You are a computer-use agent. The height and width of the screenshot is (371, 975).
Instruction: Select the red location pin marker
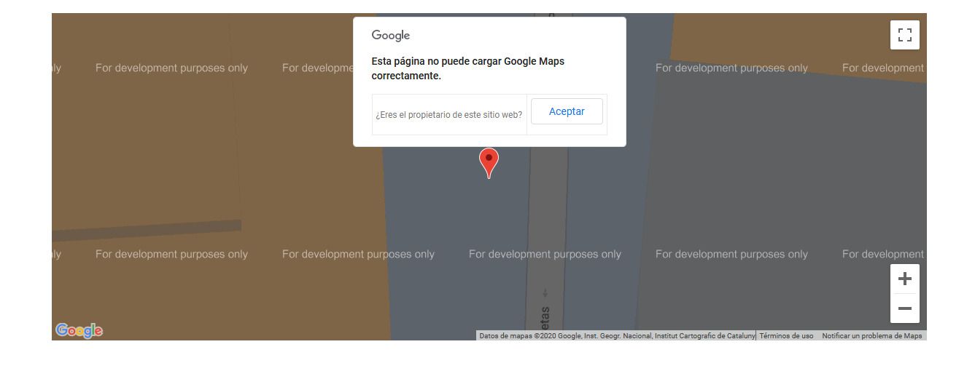coord(489,163)
